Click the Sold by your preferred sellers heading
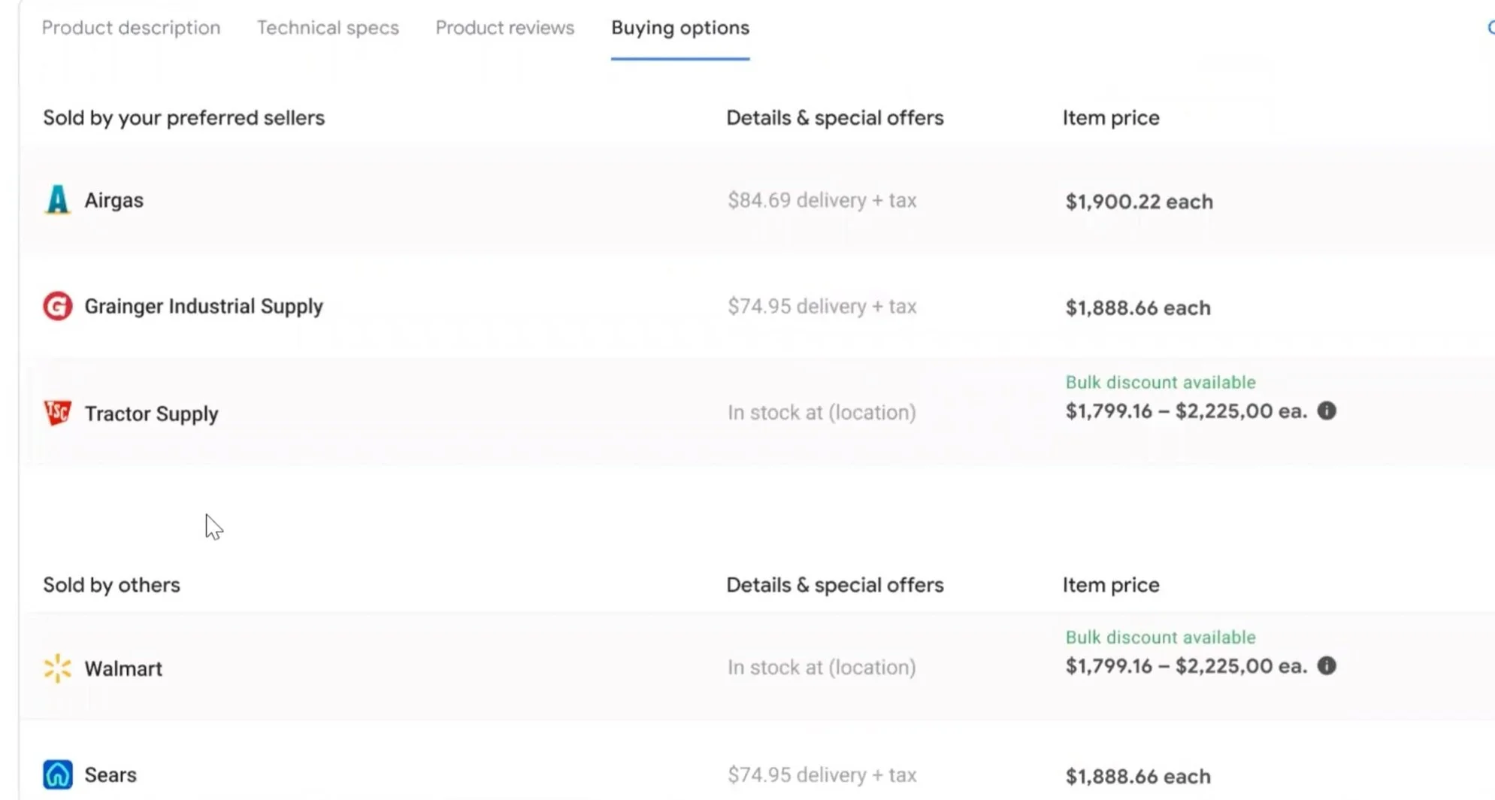 pos(183,118)
